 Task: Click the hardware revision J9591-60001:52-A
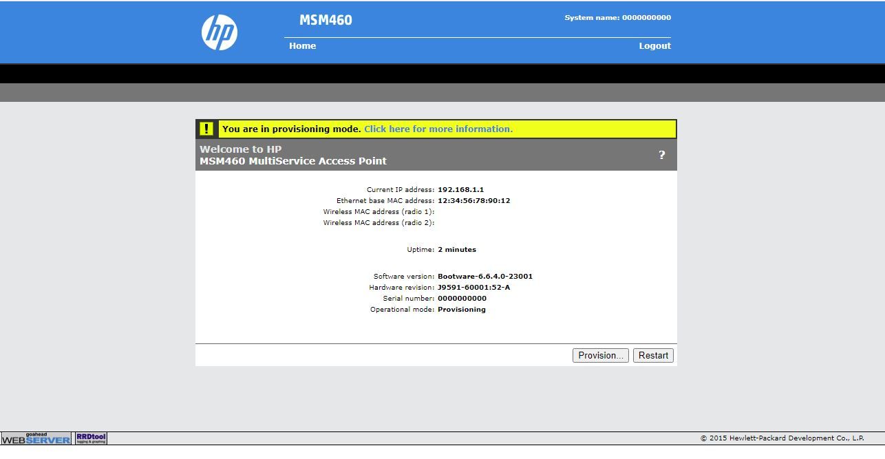coord(474,288)
